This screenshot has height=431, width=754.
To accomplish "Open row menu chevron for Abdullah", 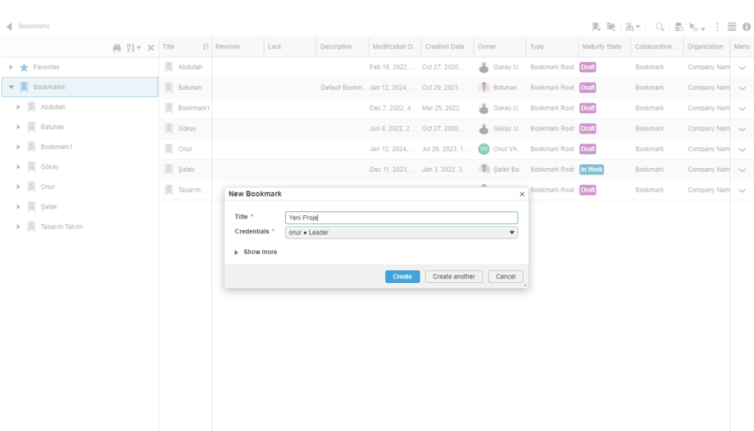I will (x=741, y=67).
